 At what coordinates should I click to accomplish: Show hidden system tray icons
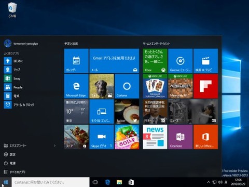pyautogui.click(x=209, y=182)
